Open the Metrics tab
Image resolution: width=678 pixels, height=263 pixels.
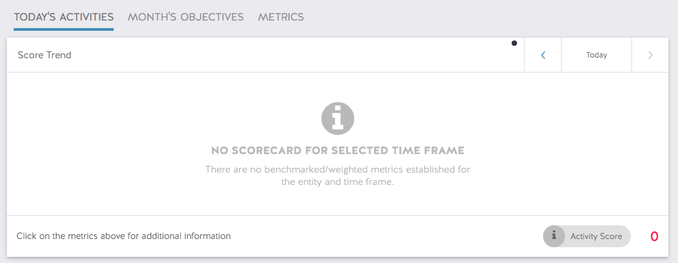(281, 17)
